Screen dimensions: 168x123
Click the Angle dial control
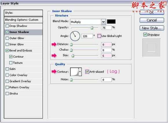tap(75, 36)
